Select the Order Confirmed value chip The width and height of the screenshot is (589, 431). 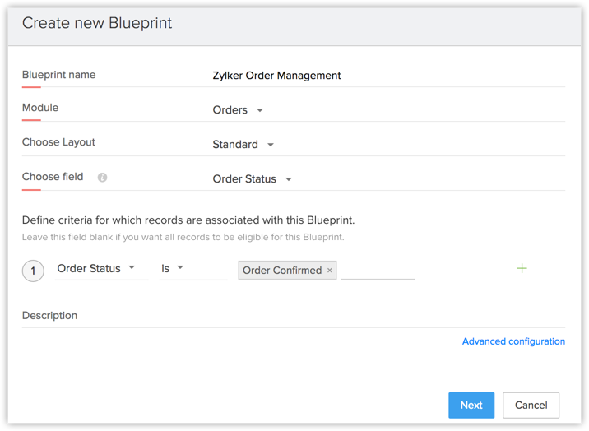(x=281, y=270)
